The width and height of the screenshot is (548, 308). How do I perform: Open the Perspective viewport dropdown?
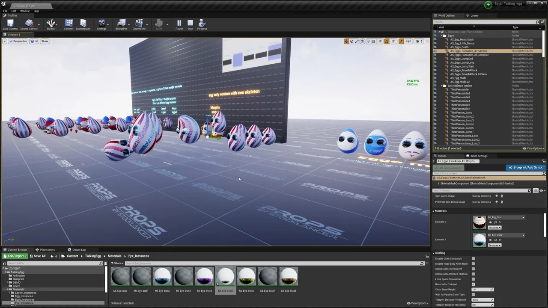point(18,41)
